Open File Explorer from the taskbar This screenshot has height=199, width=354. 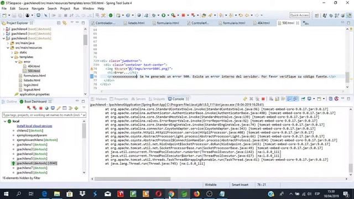tap(57, 194)
